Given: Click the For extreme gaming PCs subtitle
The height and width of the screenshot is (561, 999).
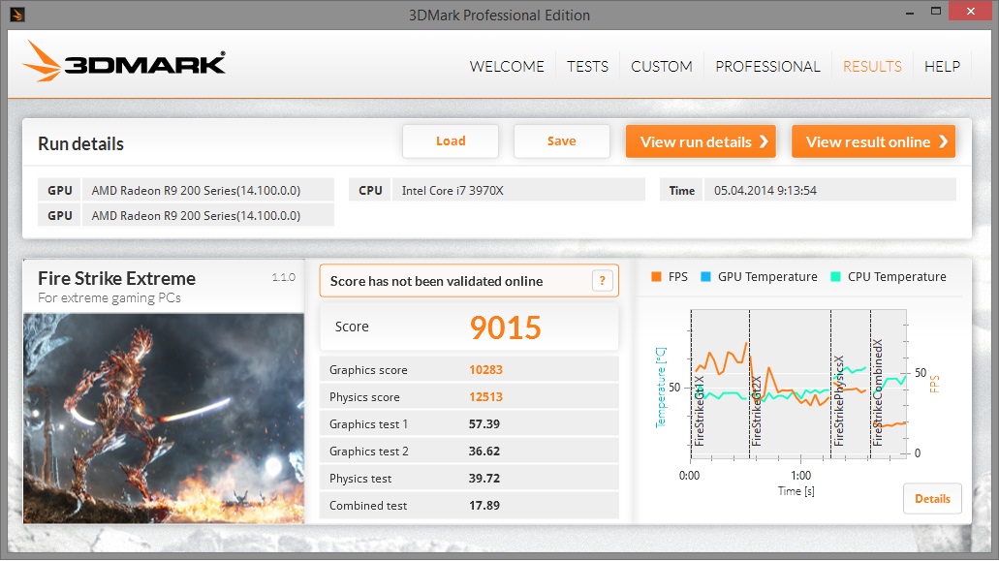Looking at the screenshot, I should click(109, 298).
